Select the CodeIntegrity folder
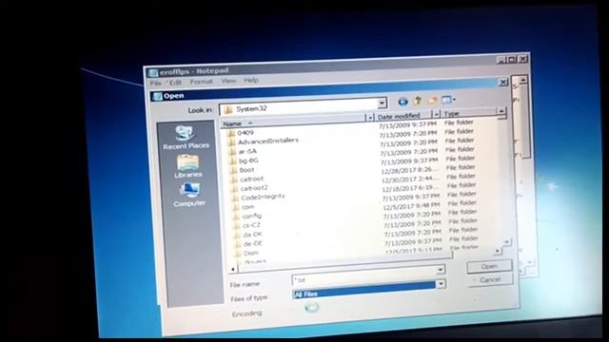 pos(263,198)
